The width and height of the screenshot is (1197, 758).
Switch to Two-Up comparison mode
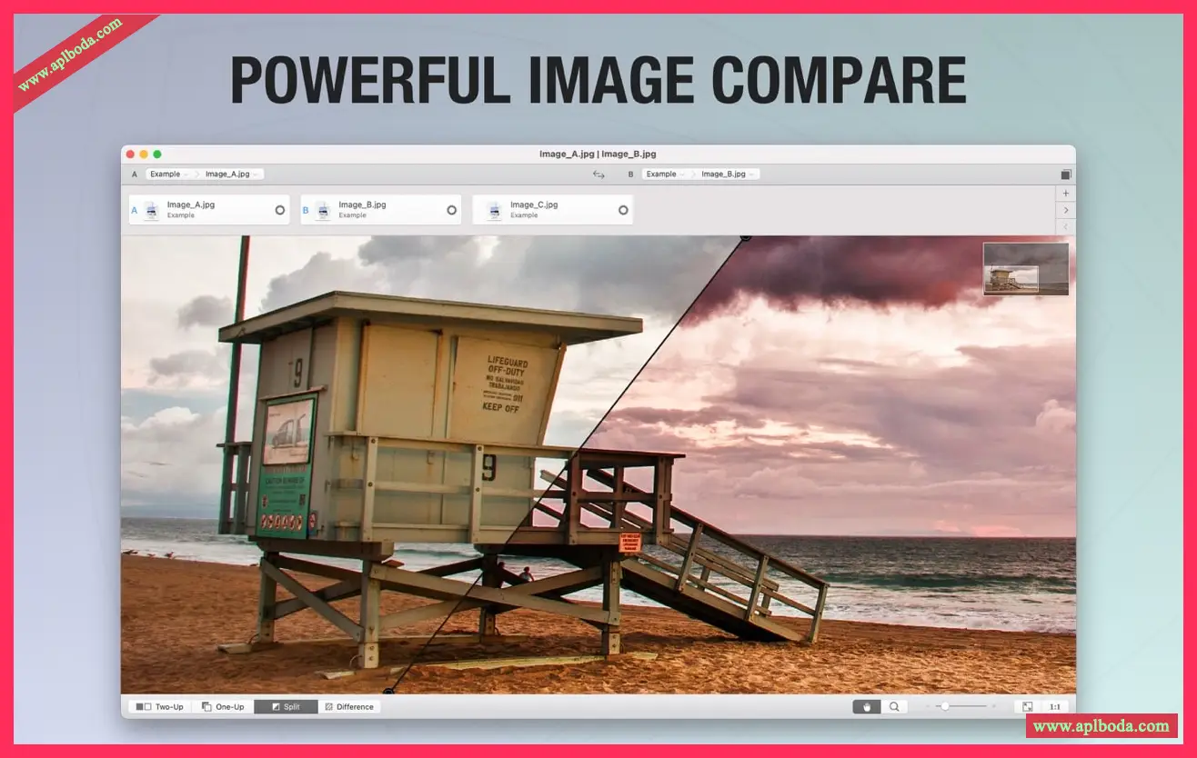160,706
